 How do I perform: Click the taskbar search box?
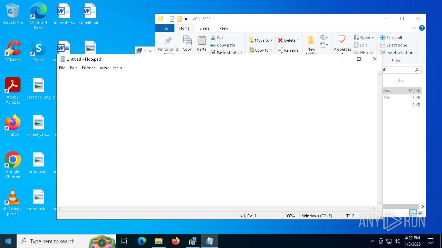tap(66, 241)
